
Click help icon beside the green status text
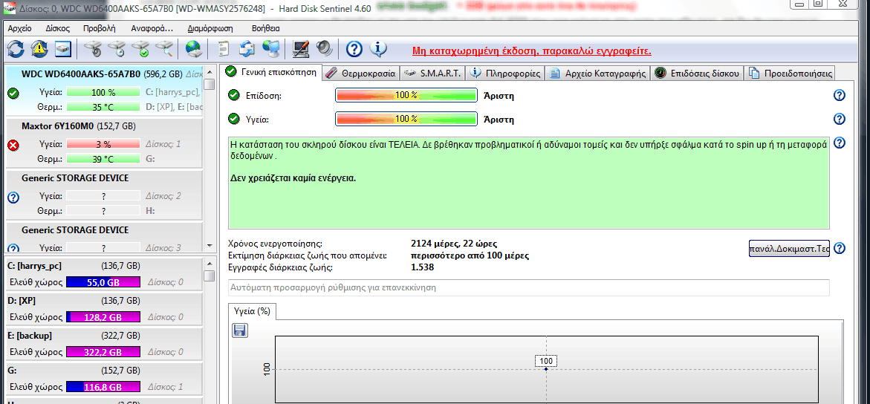[x=840, y=143]
